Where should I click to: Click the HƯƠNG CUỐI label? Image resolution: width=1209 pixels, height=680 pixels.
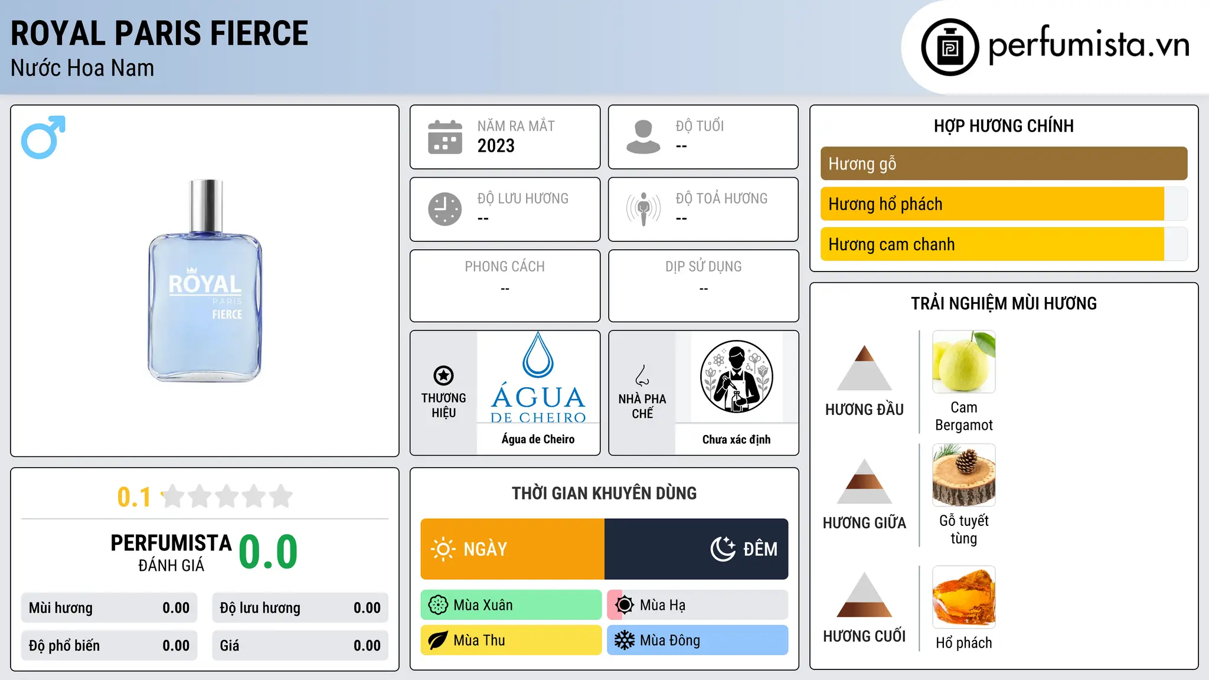pyautogui.click(x=864, y=636)
